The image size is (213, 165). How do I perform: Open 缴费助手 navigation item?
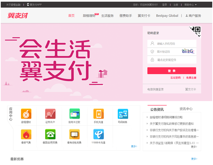pyautogui.click(x=126, y=16)
